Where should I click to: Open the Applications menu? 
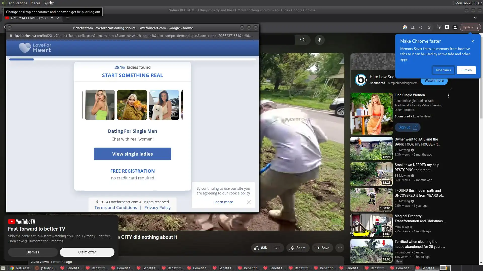(18, 3)
